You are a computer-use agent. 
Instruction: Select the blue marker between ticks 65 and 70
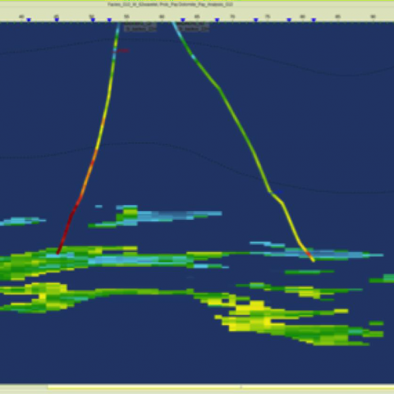(x=217, y=20)
